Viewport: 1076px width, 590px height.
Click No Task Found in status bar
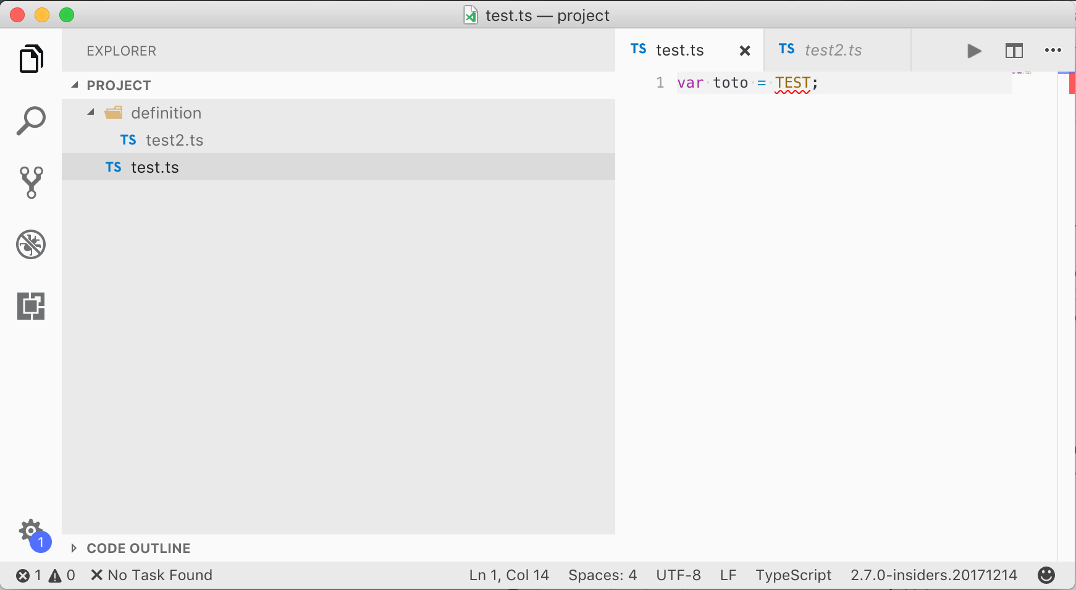151,575
